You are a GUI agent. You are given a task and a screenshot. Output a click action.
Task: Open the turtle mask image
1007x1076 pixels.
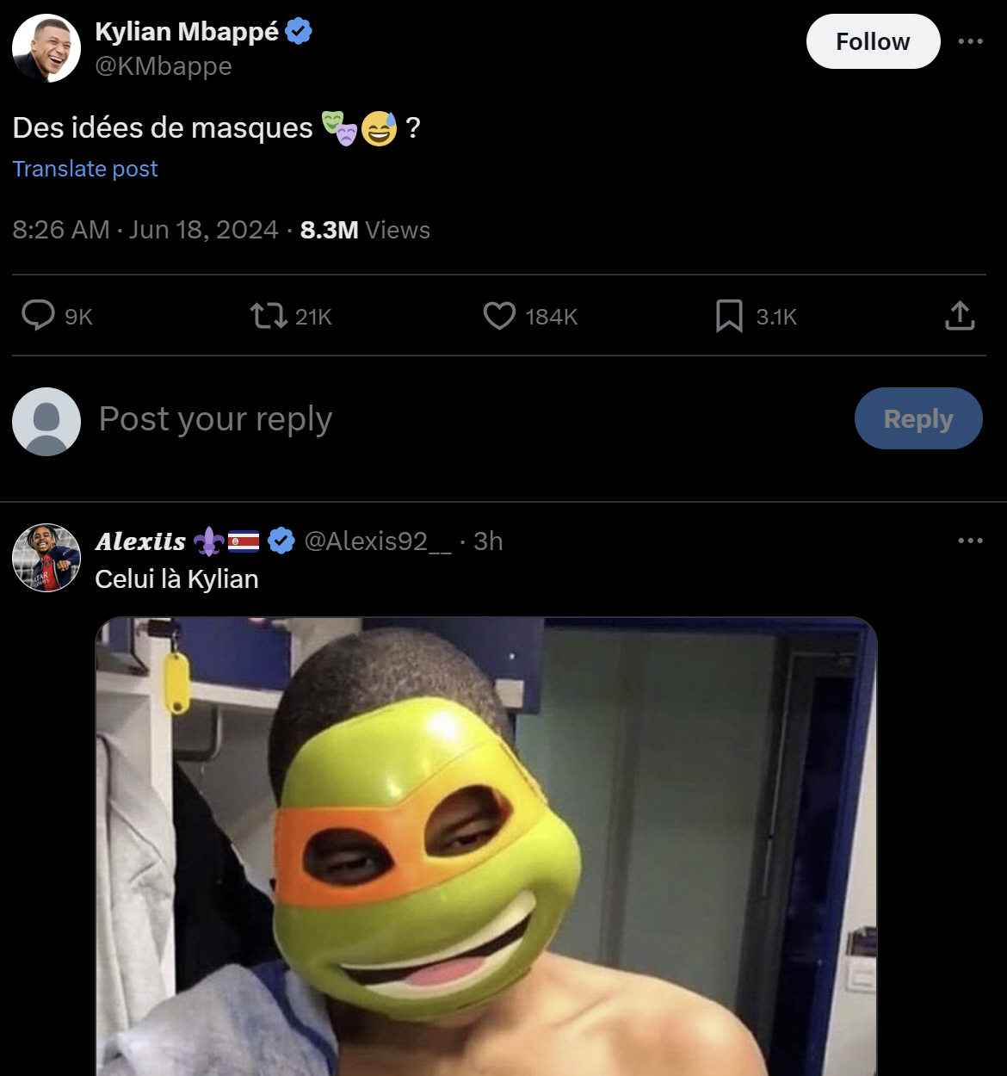[486, 846]
